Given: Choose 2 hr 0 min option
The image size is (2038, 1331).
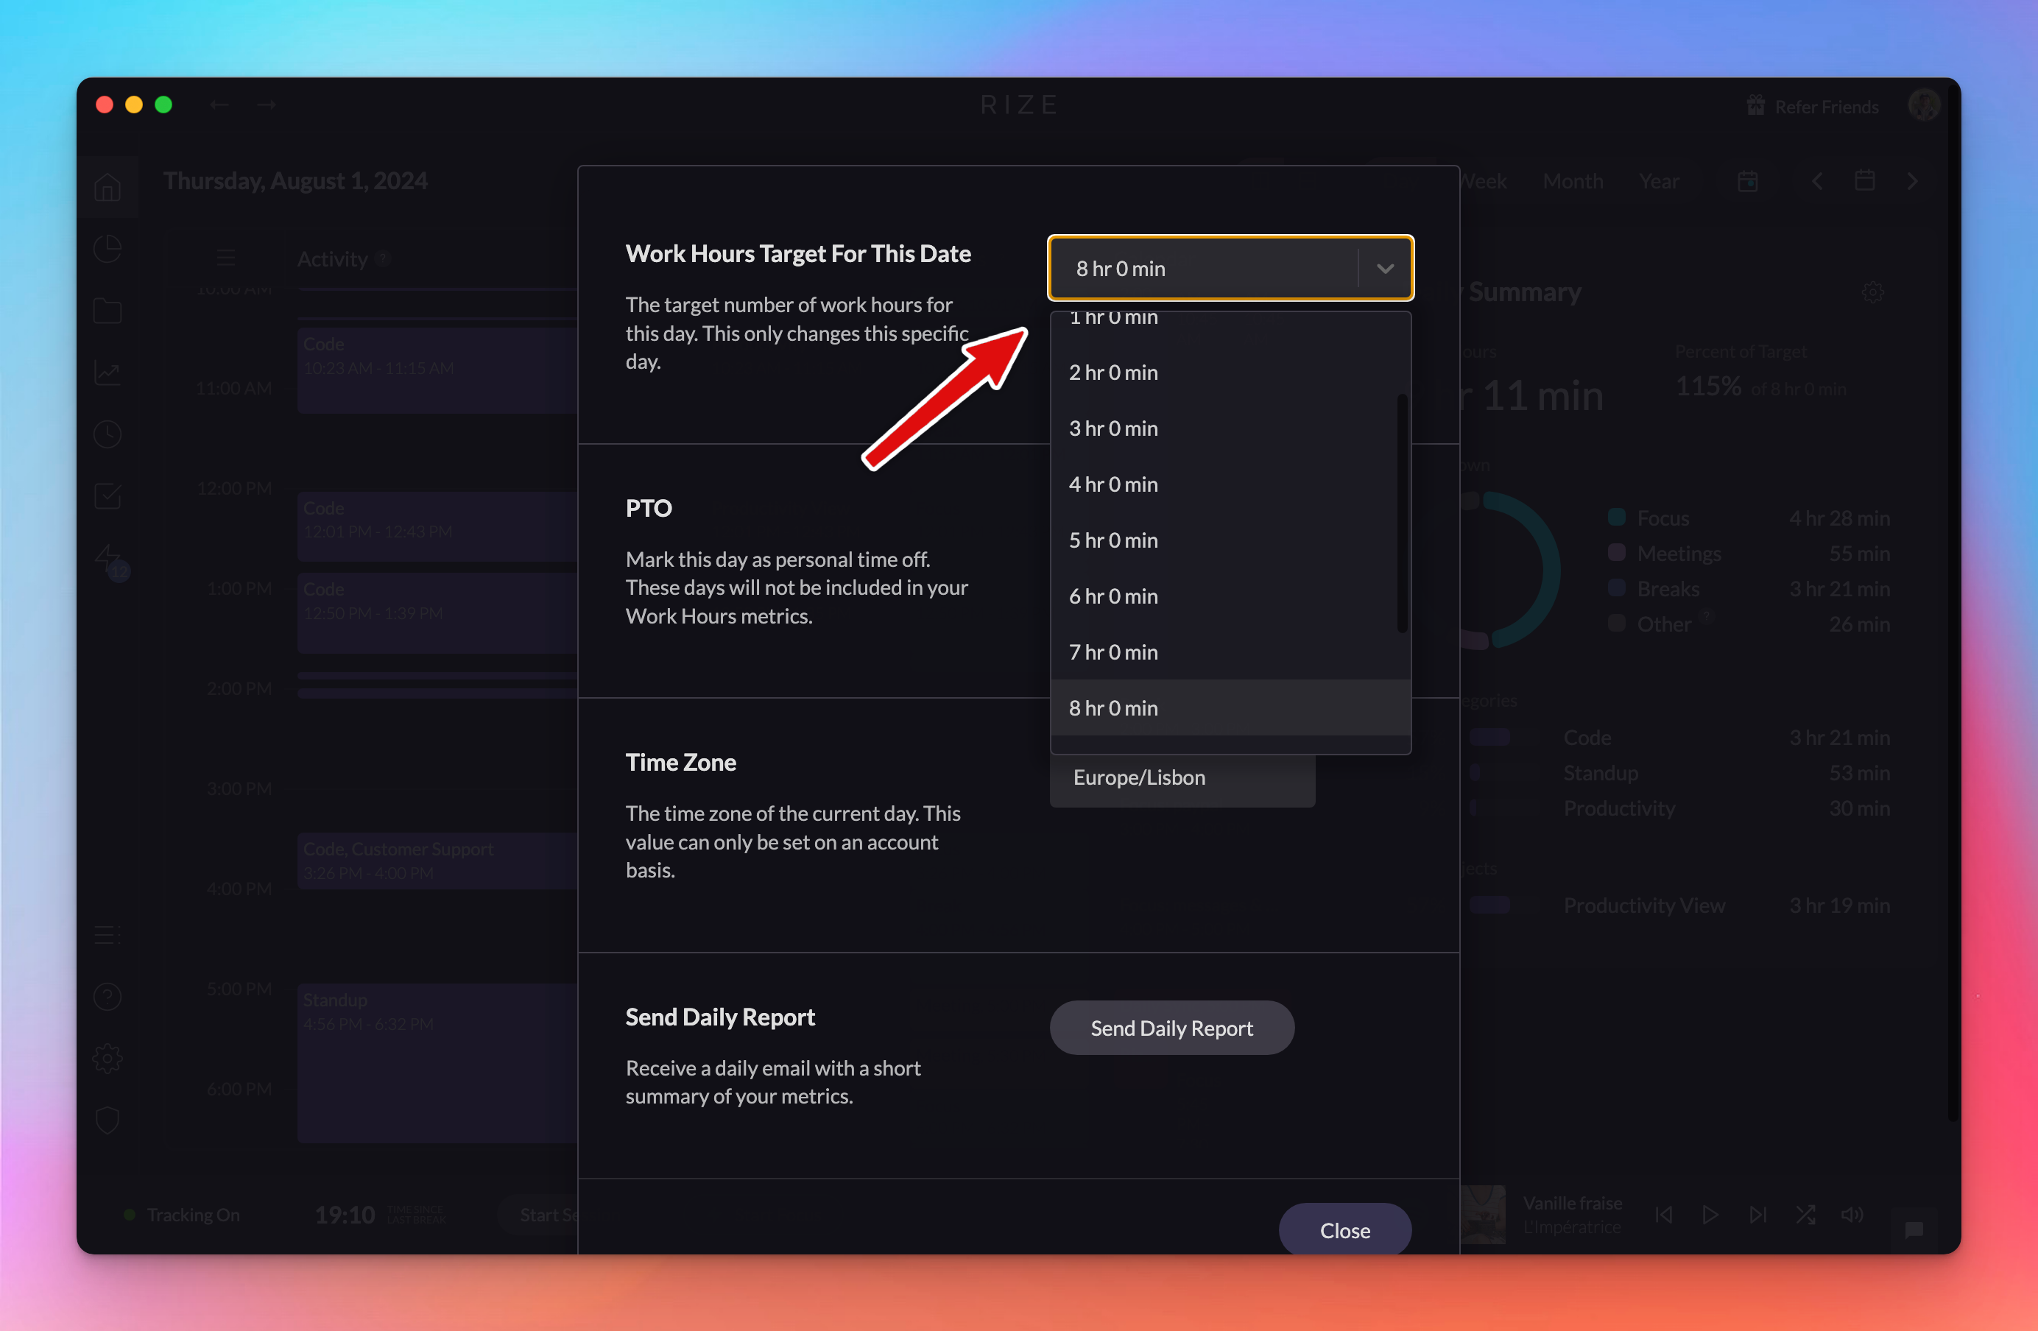Looking at the screenshot, I should pyautogui.click(x=1230, y=373).
